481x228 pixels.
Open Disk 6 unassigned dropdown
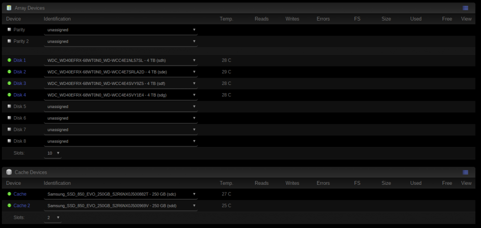[121, 118]
